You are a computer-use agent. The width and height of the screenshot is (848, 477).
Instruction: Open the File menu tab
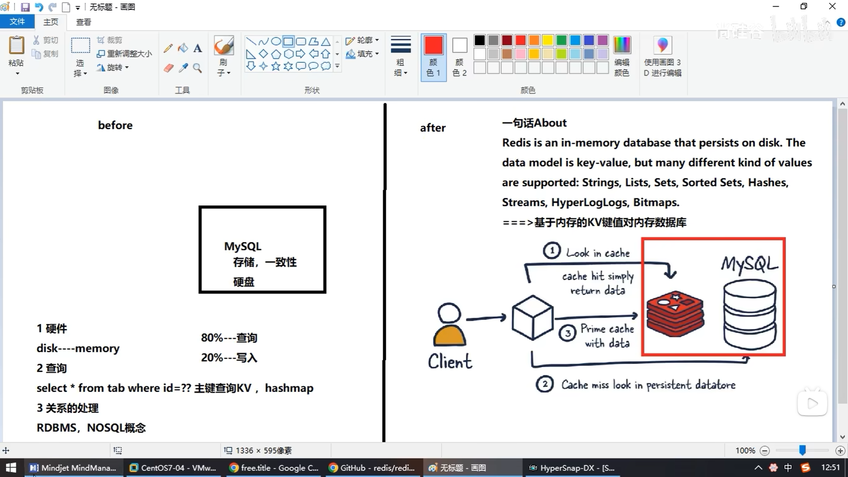[x=17, y=22]
